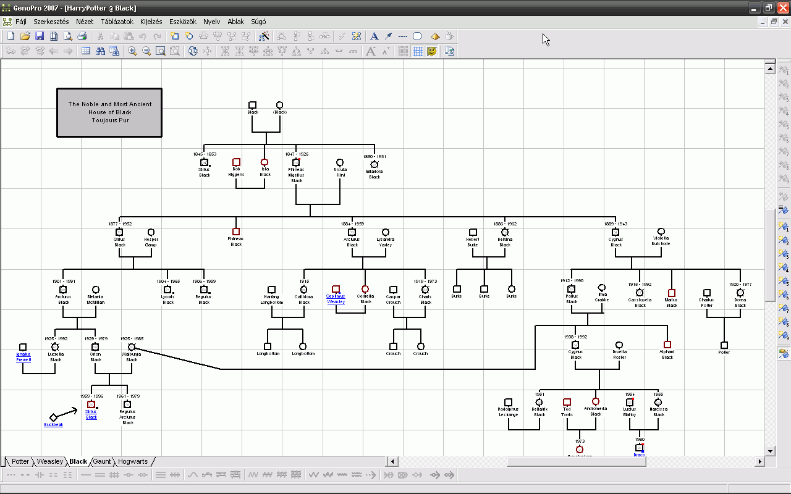This screenshot has height=494, width=791.
Task: Click the vertical scrollbar up arrow
Action: pyautogui.click(x=770, y=69)
